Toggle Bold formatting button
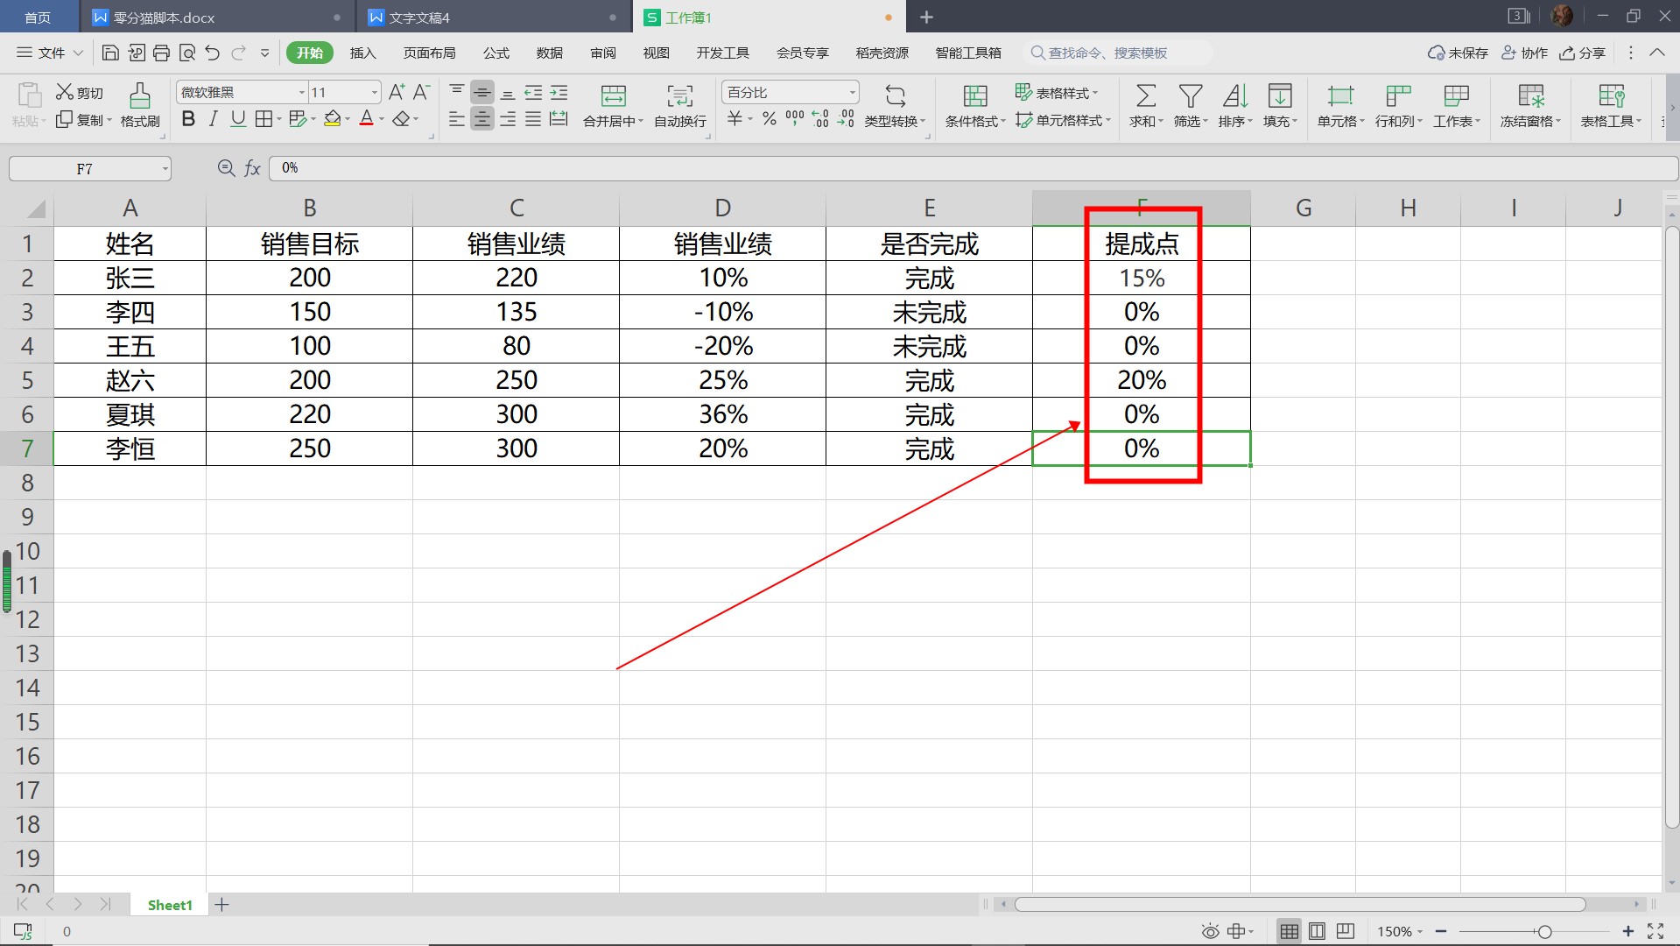 coord(188,119)
